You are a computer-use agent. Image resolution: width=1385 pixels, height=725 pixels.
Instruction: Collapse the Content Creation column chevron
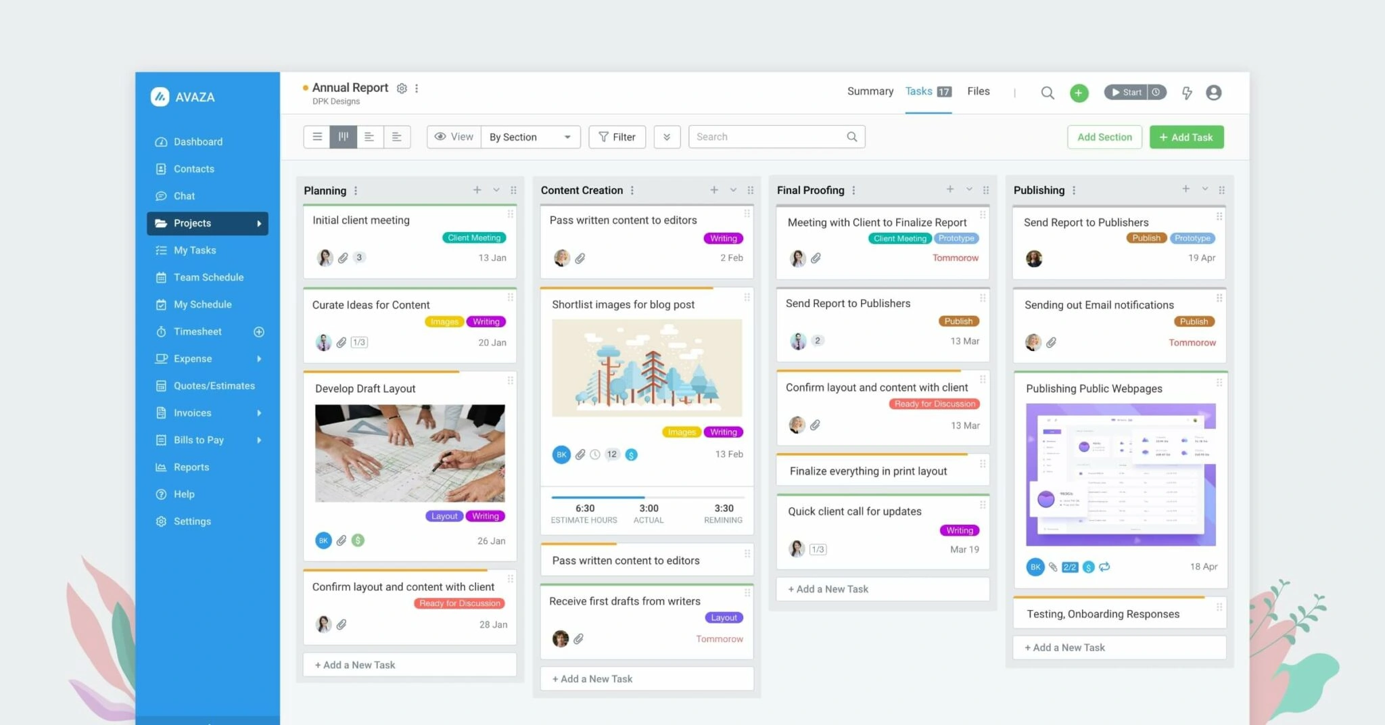[x=733, y=190]
